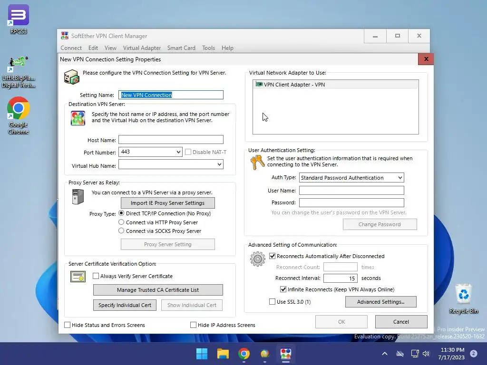Open the Windows Start menu
487x365 pixels.
[202, 354]
